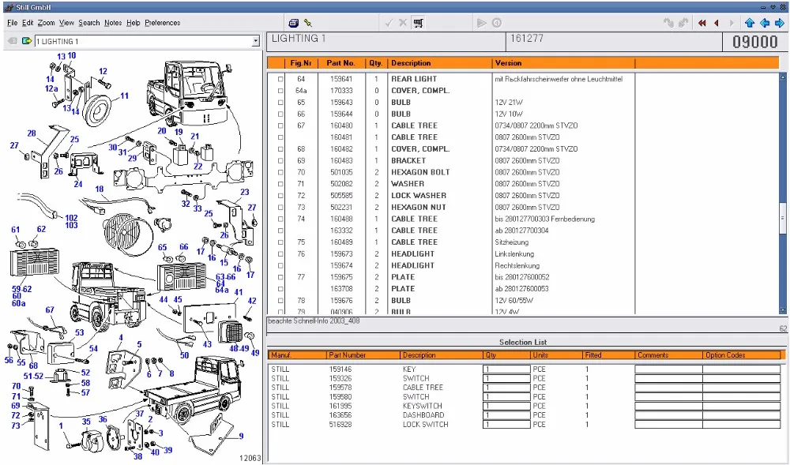Tick checkbox for BRACKET 160483
This screenshot has width=790, height=465.
[280, 160]
